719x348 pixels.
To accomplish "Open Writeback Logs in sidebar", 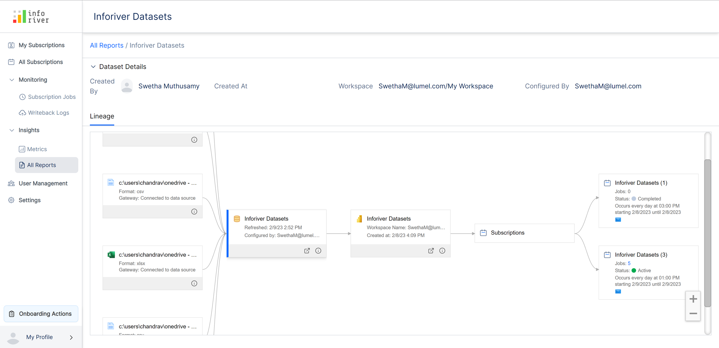I will 48,113.
